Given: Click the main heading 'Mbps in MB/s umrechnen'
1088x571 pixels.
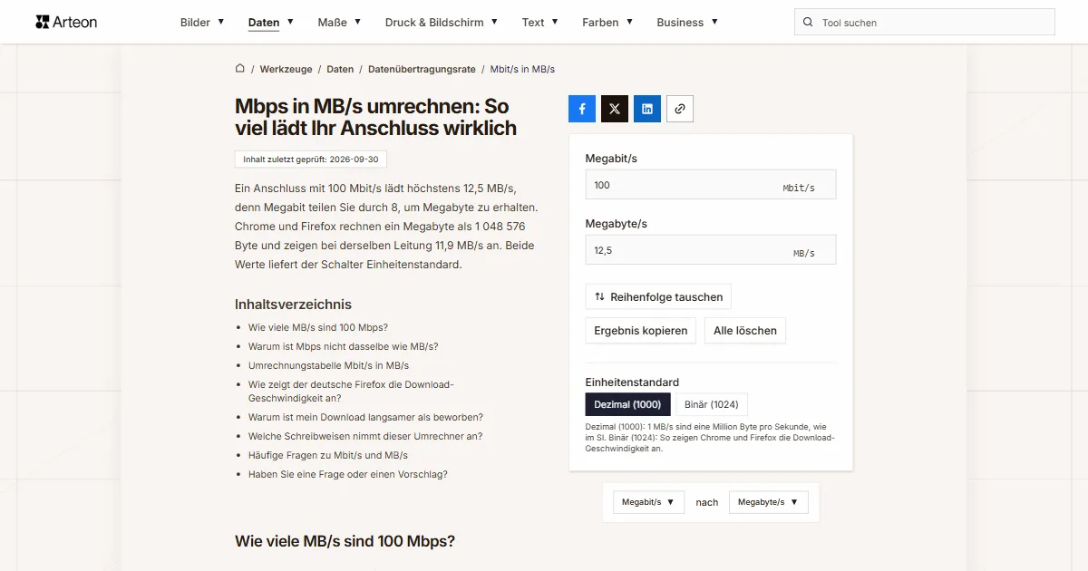Looking at the screenshot, I should 375,117.
